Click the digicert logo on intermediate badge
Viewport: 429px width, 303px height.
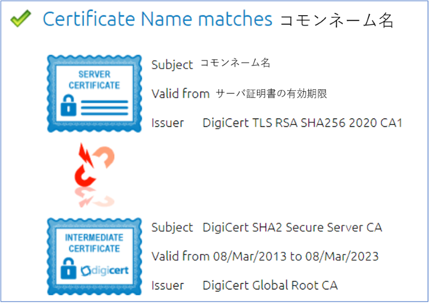(x=104, y=271)
